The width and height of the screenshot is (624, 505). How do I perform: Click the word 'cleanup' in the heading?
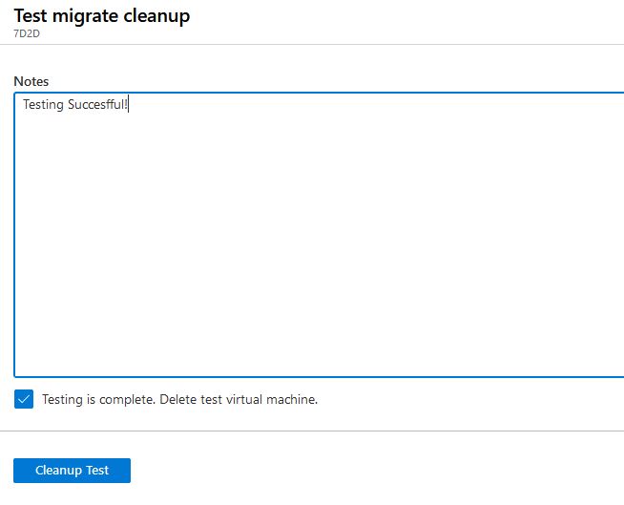[x=156, y=16]
